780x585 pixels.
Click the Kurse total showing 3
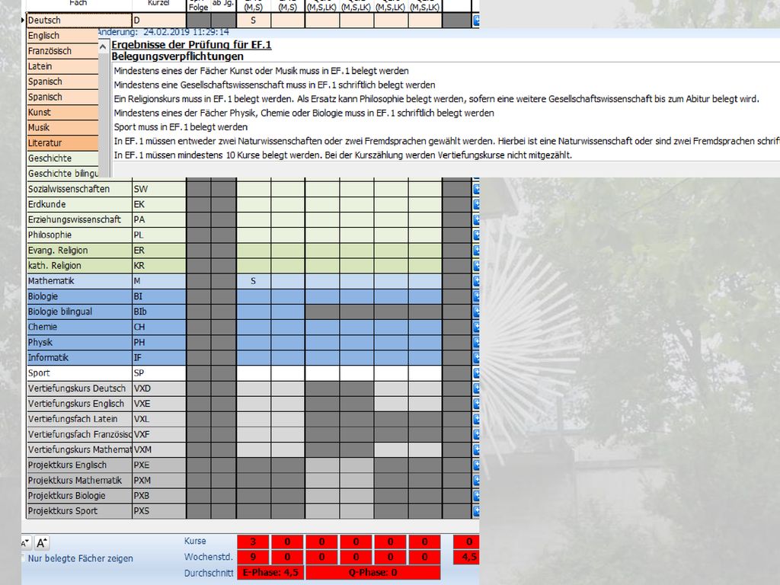[x=253, y=542]
